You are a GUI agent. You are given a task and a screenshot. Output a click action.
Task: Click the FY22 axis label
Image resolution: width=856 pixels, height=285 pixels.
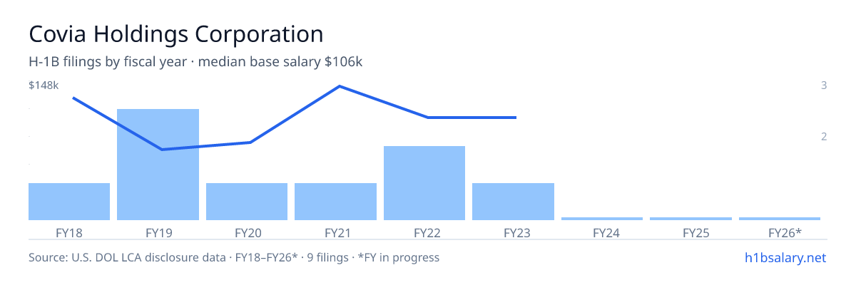tap(424, 232)
